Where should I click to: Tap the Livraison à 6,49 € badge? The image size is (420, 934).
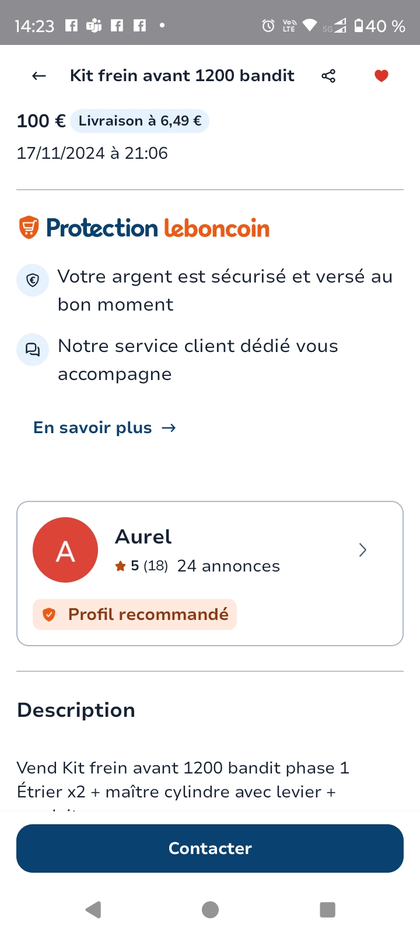[139, 121]
